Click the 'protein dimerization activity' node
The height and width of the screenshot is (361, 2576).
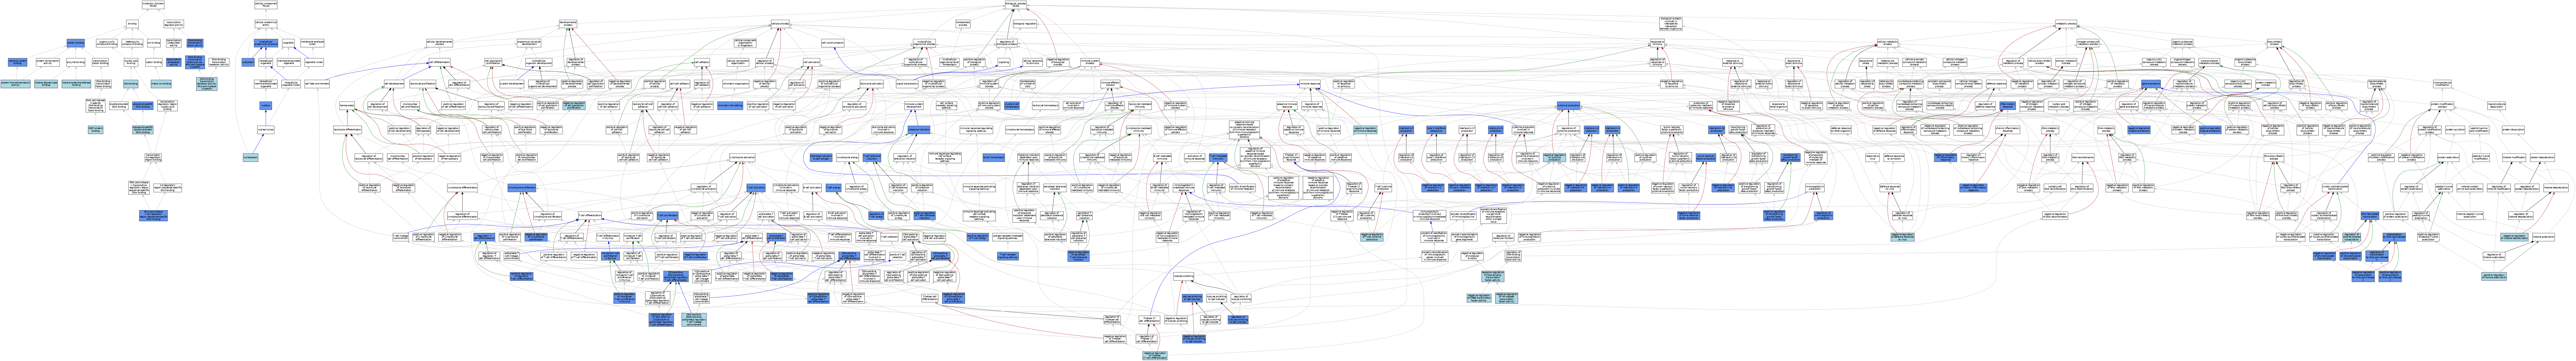click(48, 62)
